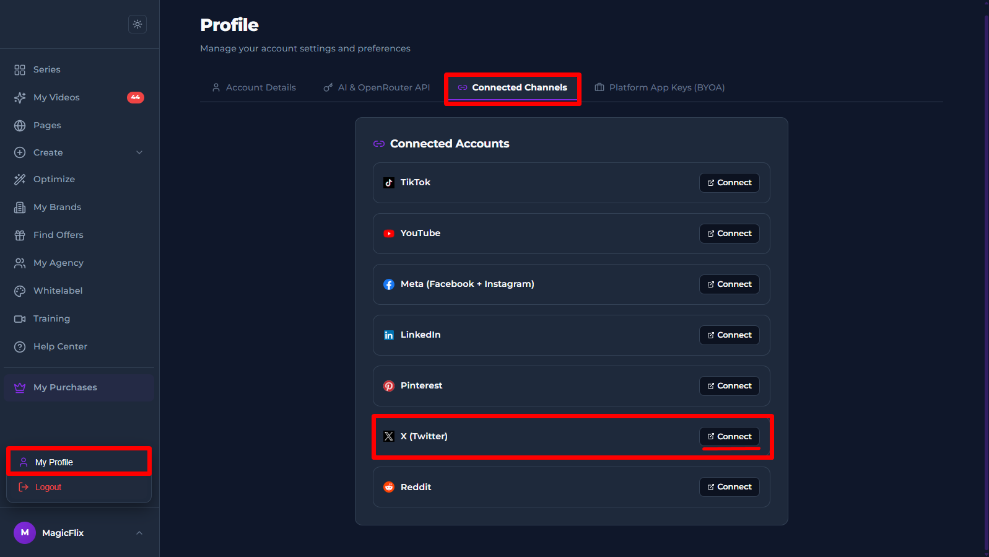Select the Connected Channels tab

click(512, 87)
